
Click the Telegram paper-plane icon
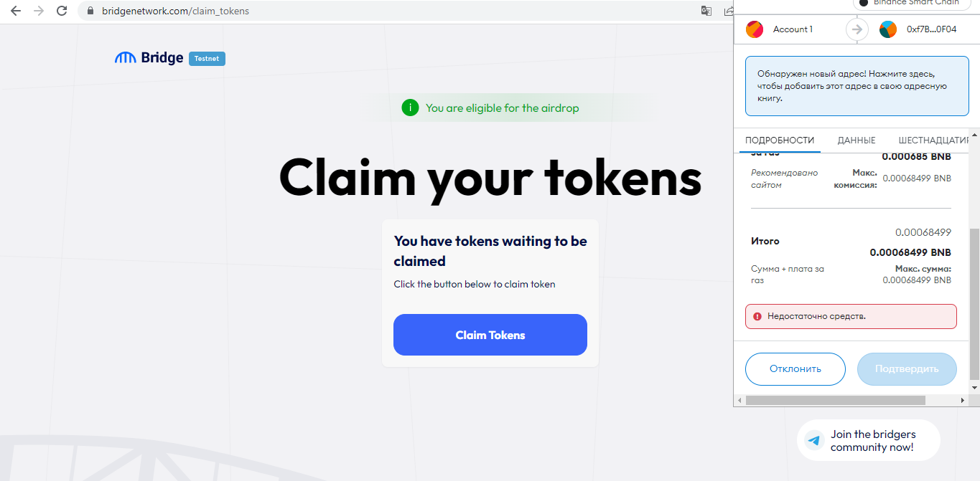tap(813, 440)
